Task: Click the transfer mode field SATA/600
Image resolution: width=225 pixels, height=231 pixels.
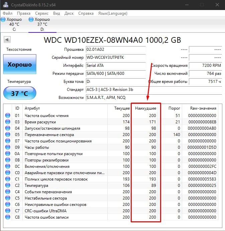Action: [116, 73]
